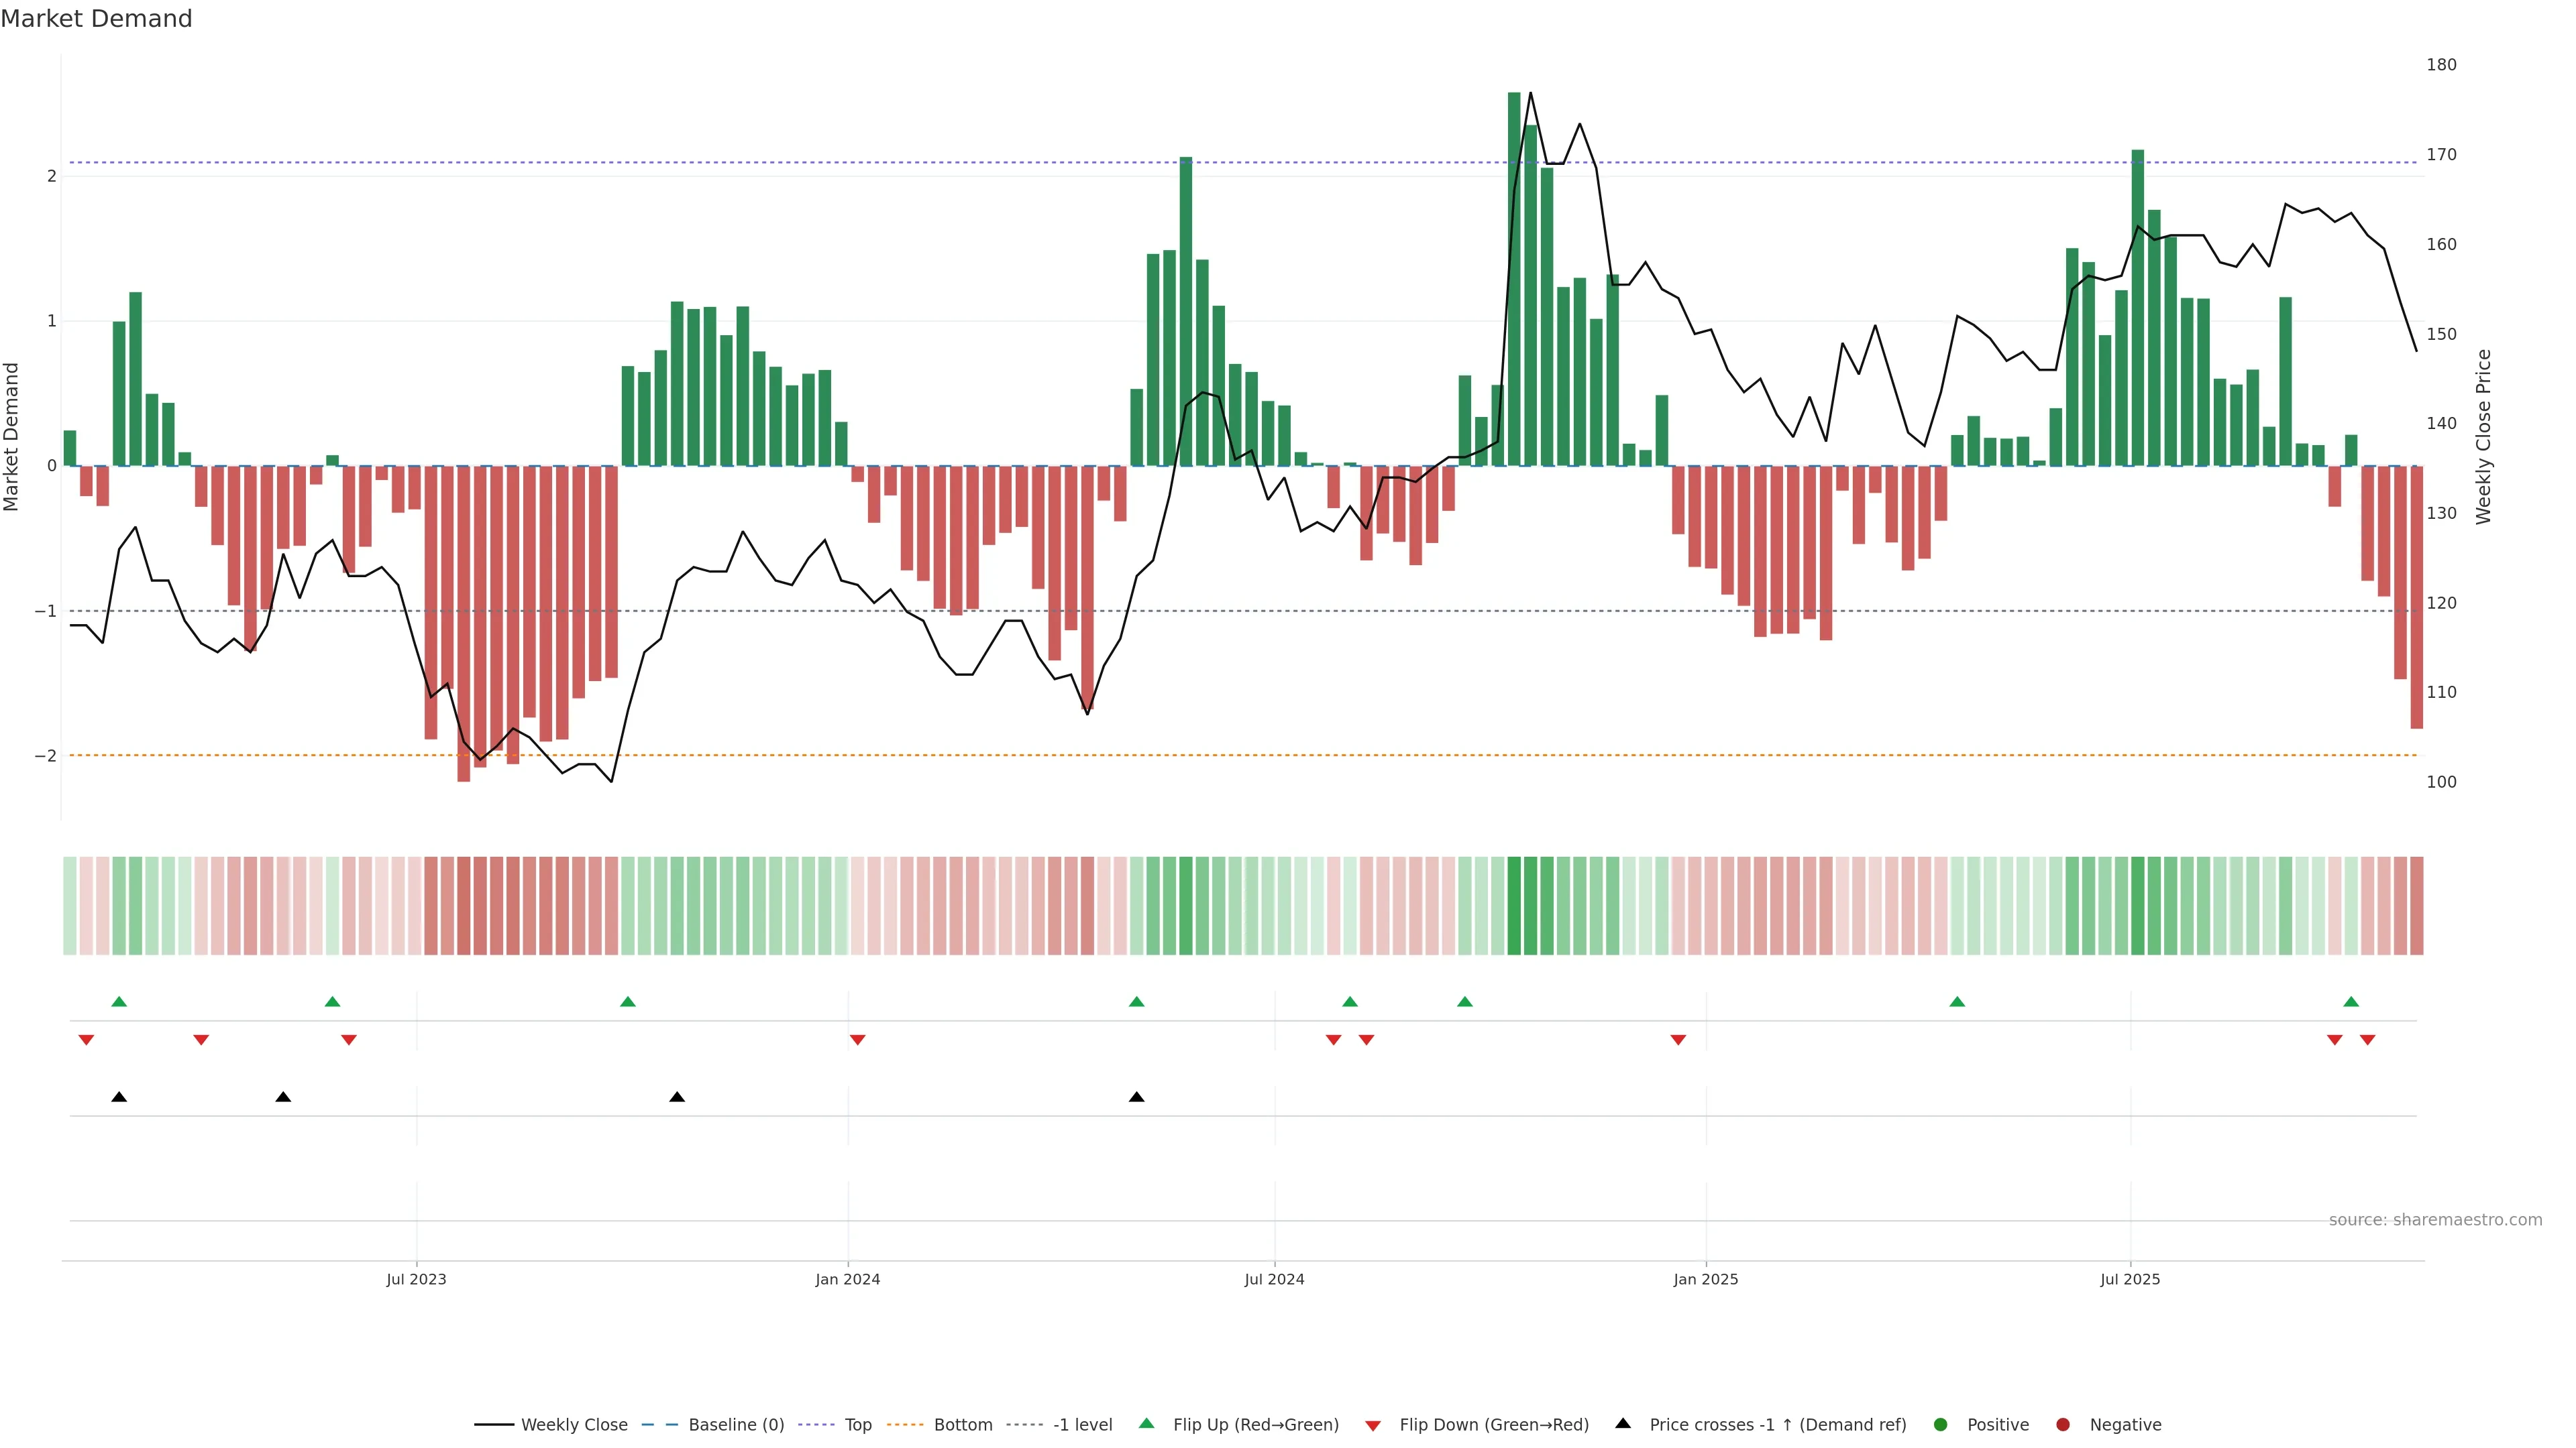Image resolution: width=2576 pixels, height=1448 pixels.
Task: Click the Market Demand chart title
Action: pos(96,19)
